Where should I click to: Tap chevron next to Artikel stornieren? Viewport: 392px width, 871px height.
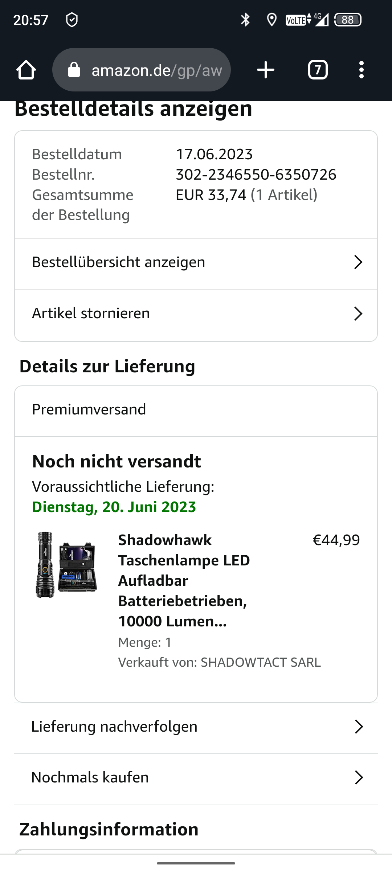pos(358,314)
